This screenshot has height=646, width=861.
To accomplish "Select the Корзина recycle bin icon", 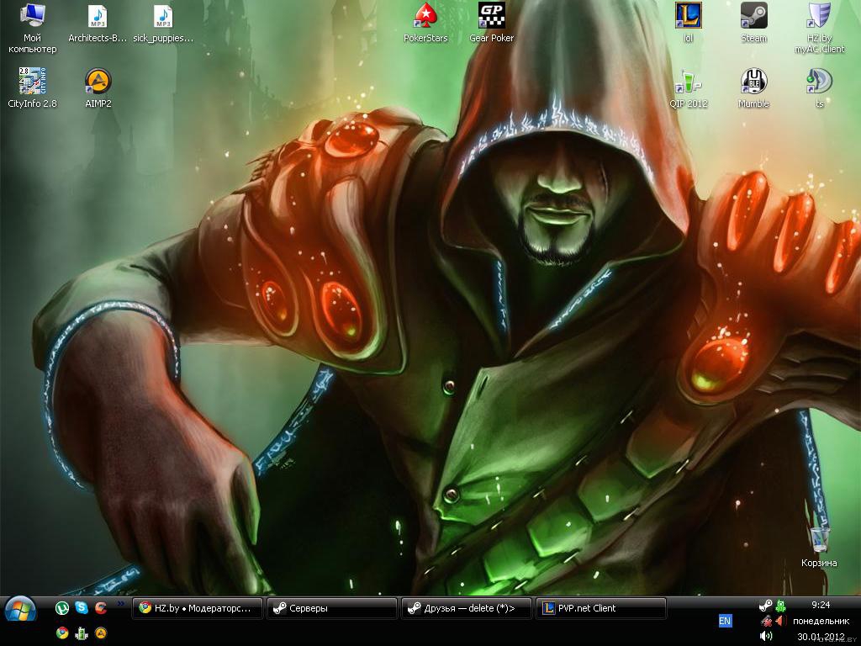I will (819, 547).
